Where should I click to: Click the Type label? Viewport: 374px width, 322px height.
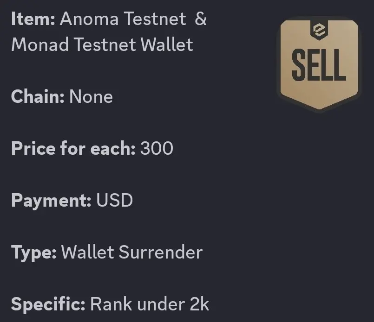[x=33, y=253]
